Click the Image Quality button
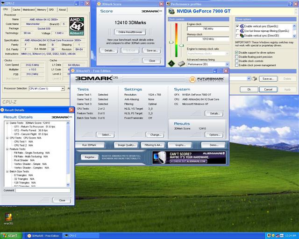Viewport: 299px width, 239px height. (x=126, y=145)
